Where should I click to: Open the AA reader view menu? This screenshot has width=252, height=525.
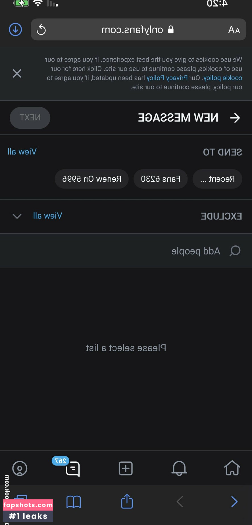tap(234, 30)
